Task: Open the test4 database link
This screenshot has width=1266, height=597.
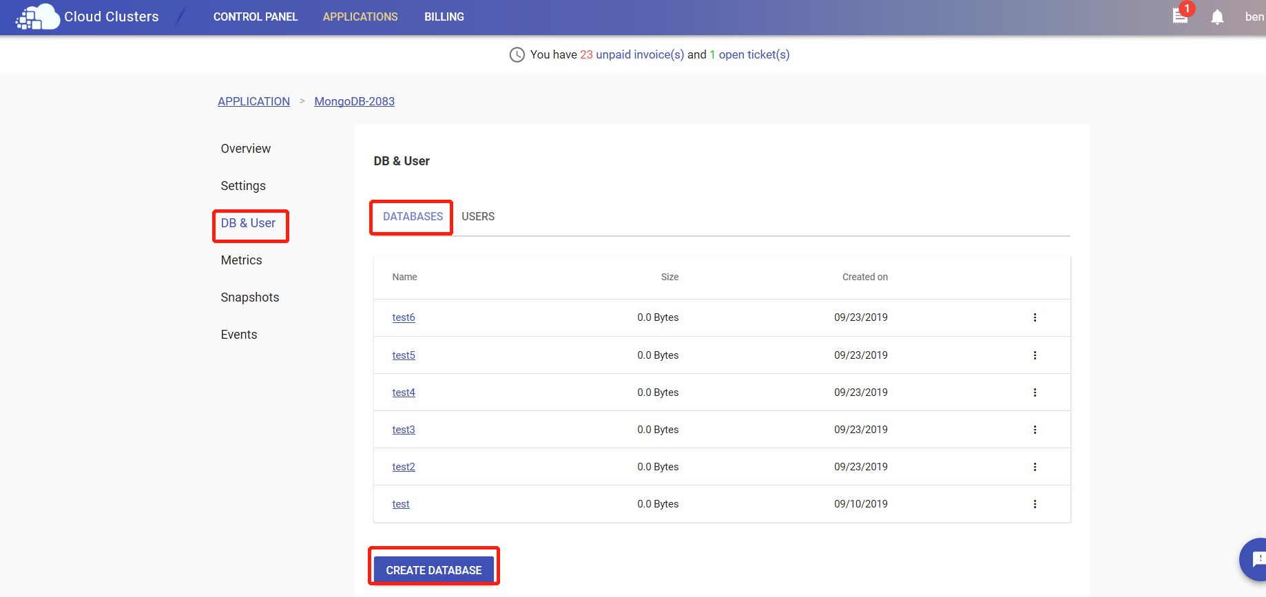Action: 404,392
